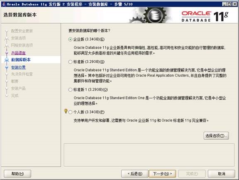Click the 产品语言 step marker dot
Screen dimensions: 239x180
[x=7, y=53]
